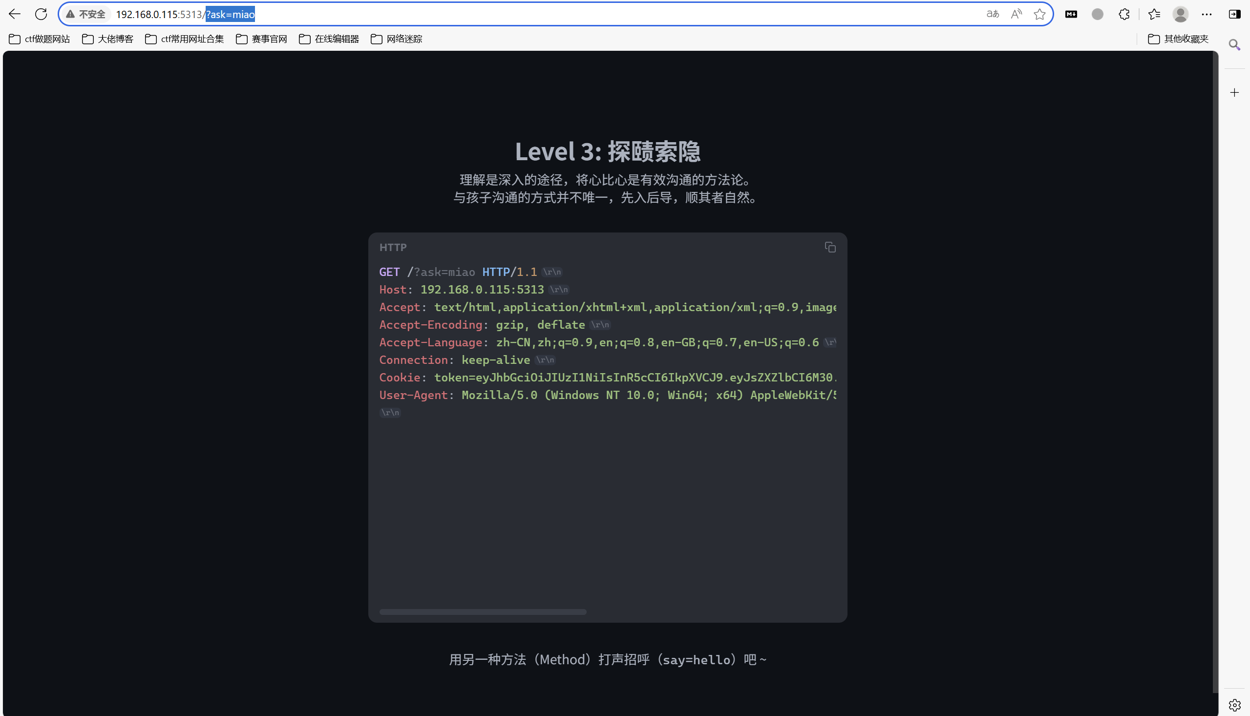Add sidebar app with plus icon
The width and height of the screenshot is (1250, 716).
point(1234,92)
